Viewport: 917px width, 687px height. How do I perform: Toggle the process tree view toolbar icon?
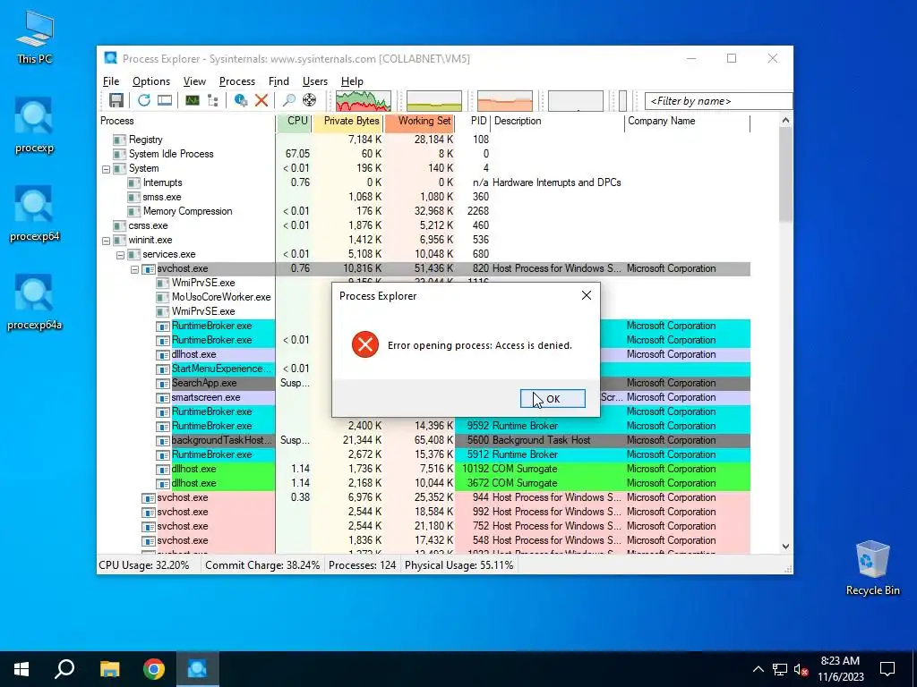(x=213, y=100)
